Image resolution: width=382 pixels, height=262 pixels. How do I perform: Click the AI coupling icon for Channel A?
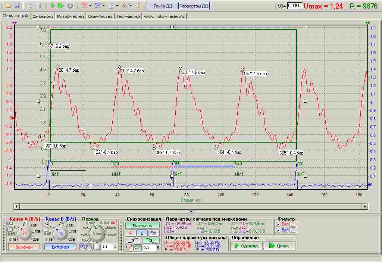10,223
